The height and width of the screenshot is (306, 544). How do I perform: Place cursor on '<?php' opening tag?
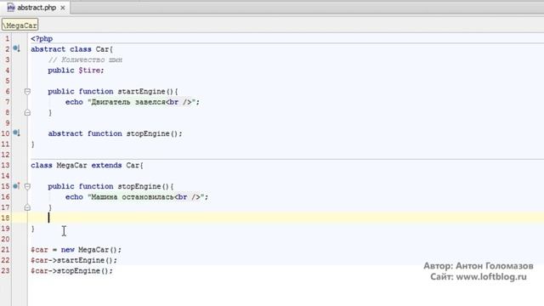click(x=42, y=39)
